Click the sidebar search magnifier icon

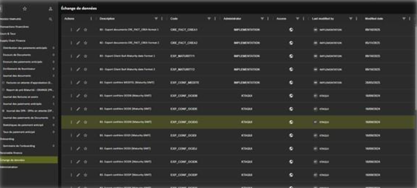pos(50,19)
